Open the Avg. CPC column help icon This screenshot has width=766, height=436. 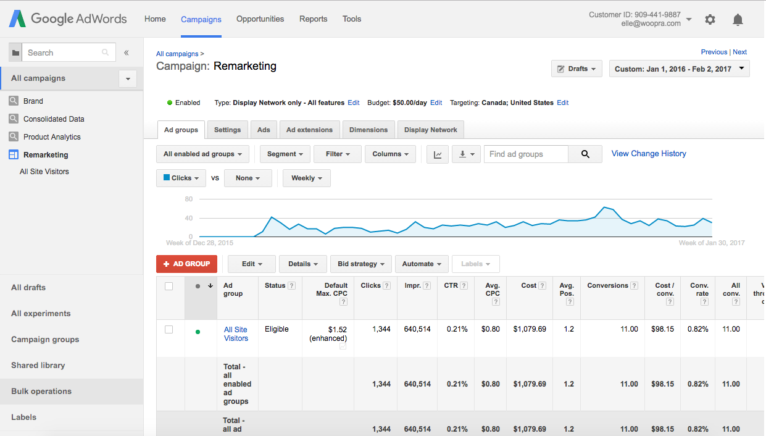tap(496, 302)
